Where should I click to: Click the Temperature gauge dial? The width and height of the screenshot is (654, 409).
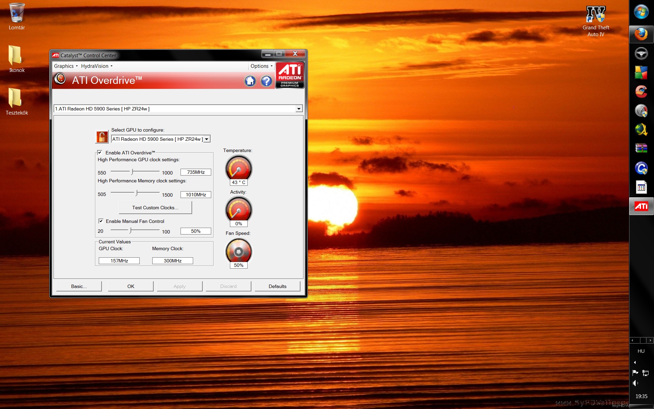pos(239,168)
